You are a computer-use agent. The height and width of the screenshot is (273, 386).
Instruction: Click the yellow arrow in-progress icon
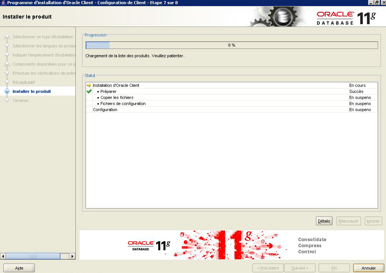coord(89,85)
